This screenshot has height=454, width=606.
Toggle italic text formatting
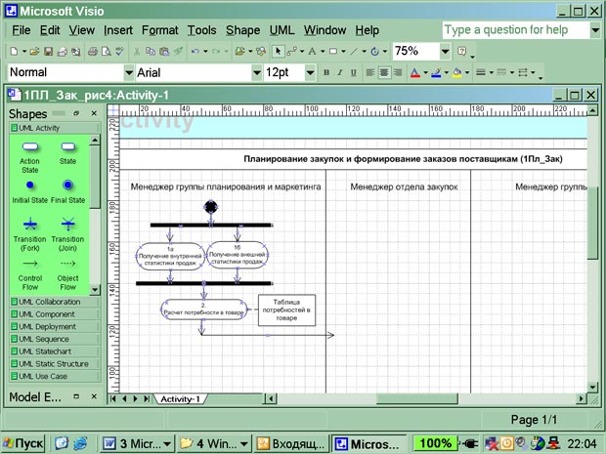pos(341,72)
